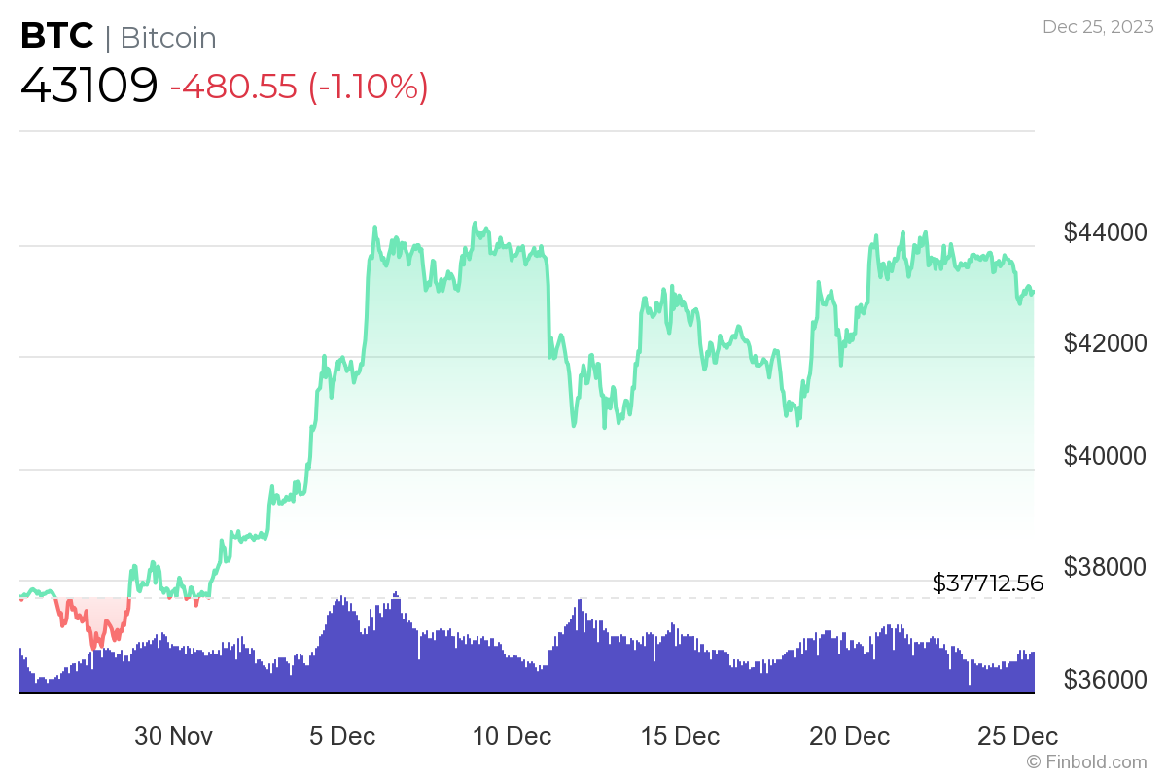Click the $36000 y-axis label

(x=1105, y=679)
